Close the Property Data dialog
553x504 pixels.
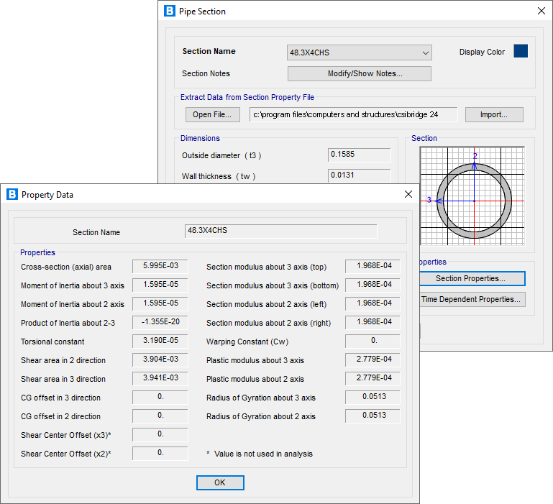(408, 194)
